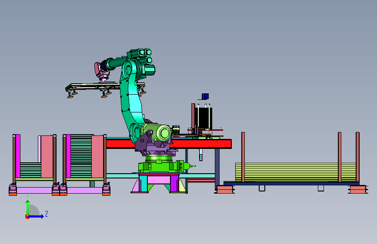Select the green sheet stack in leftmost rack

[30, 170]
